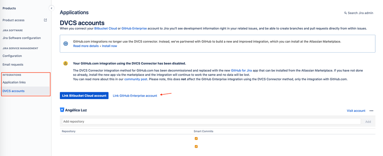Click the Applications heading

point(74,12)
